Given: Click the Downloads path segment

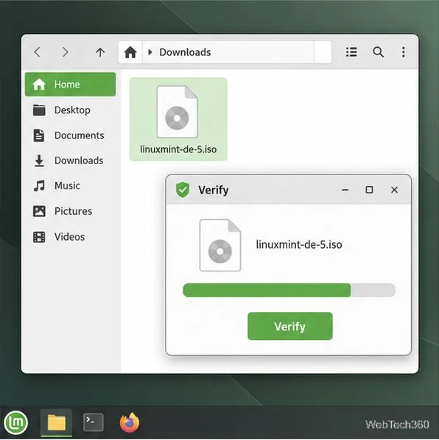Looking at the screenshot, I should (185, 52).
